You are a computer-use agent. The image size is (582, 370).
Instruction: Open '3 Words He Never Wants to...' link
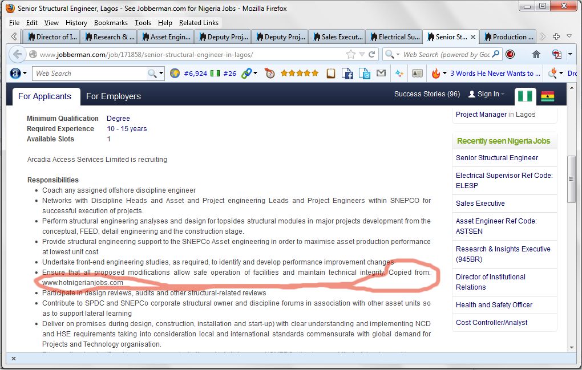click(495, 74)
